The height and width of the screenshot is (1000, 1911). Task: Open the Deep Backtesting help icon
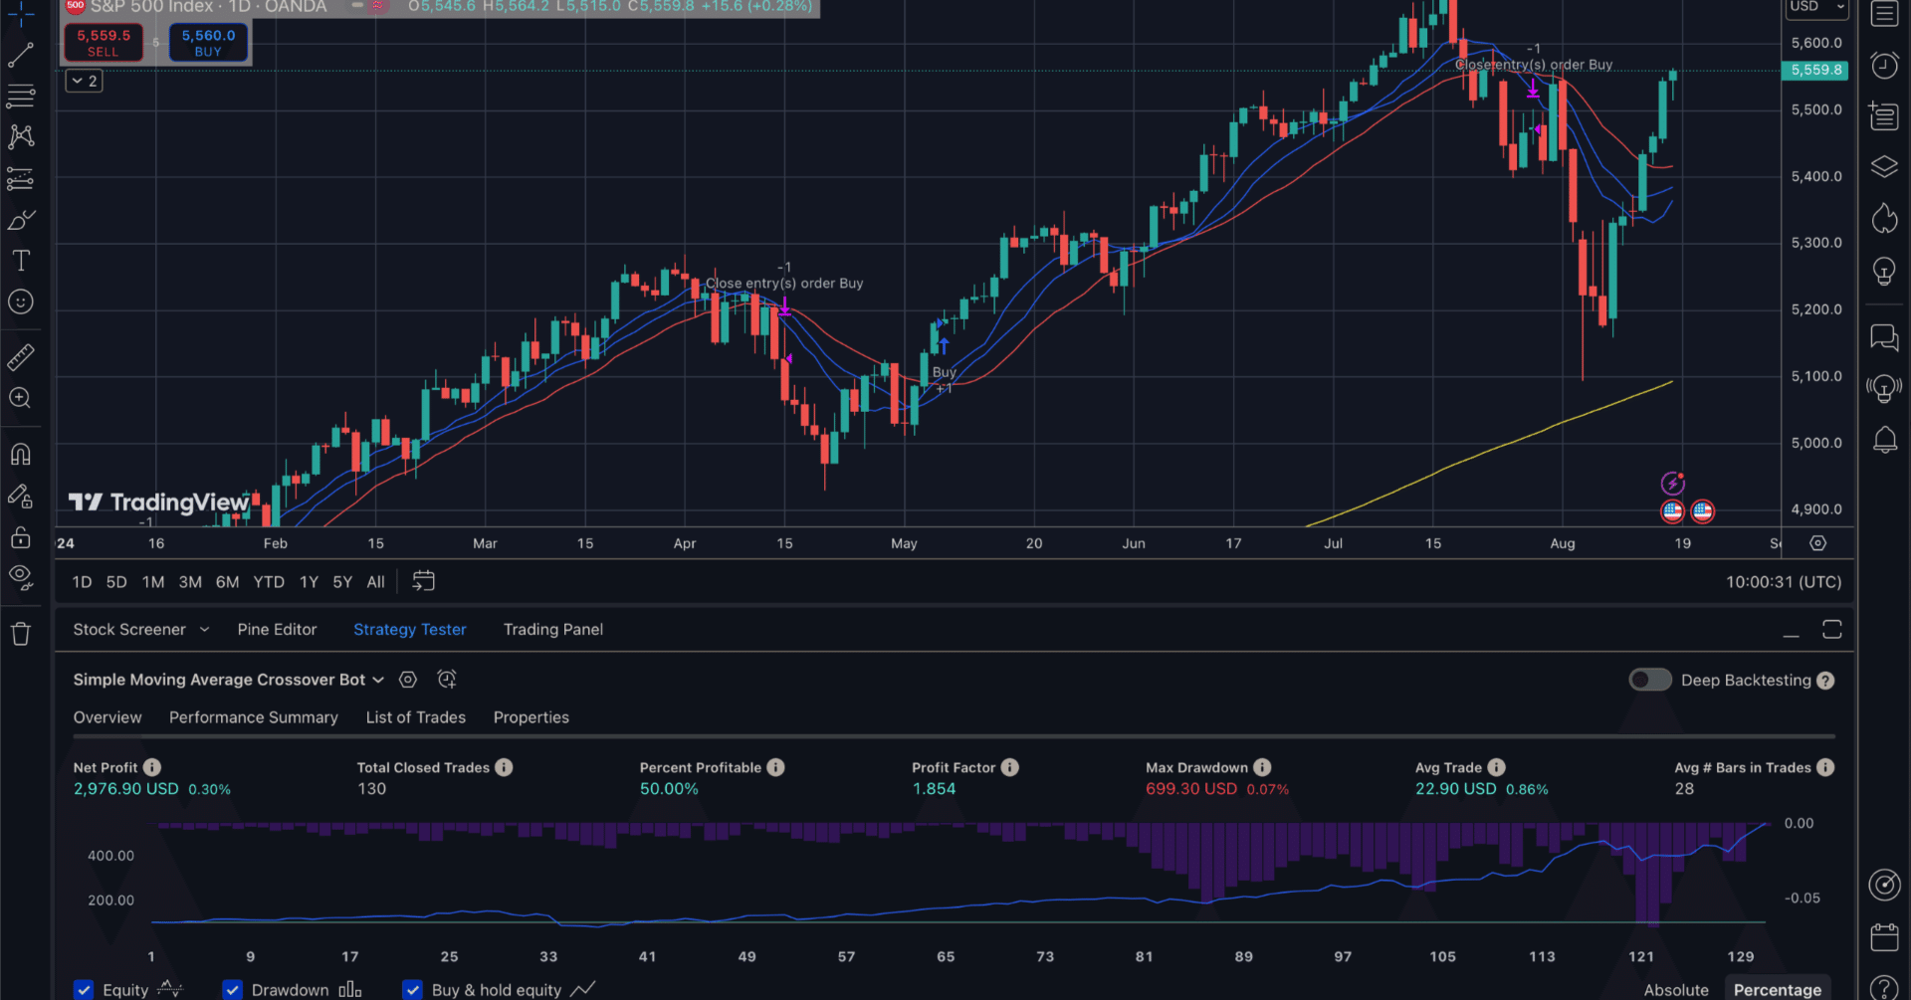pos(1825,681)
